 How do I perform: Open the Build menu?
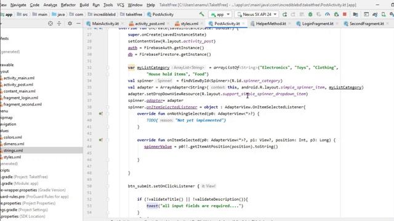84,5
